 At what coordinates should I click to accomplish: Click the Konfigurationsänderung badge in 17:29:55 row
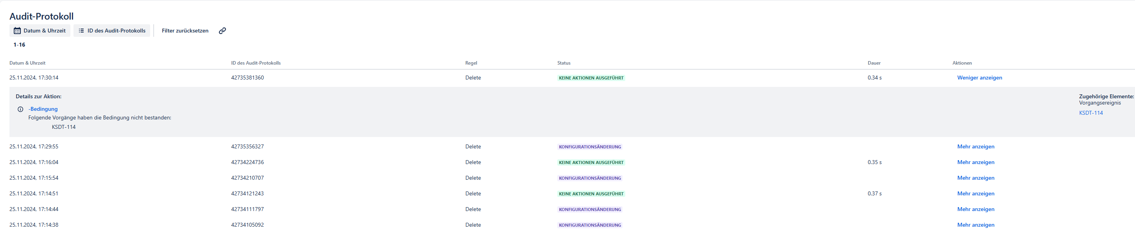[x=590, y=147]
